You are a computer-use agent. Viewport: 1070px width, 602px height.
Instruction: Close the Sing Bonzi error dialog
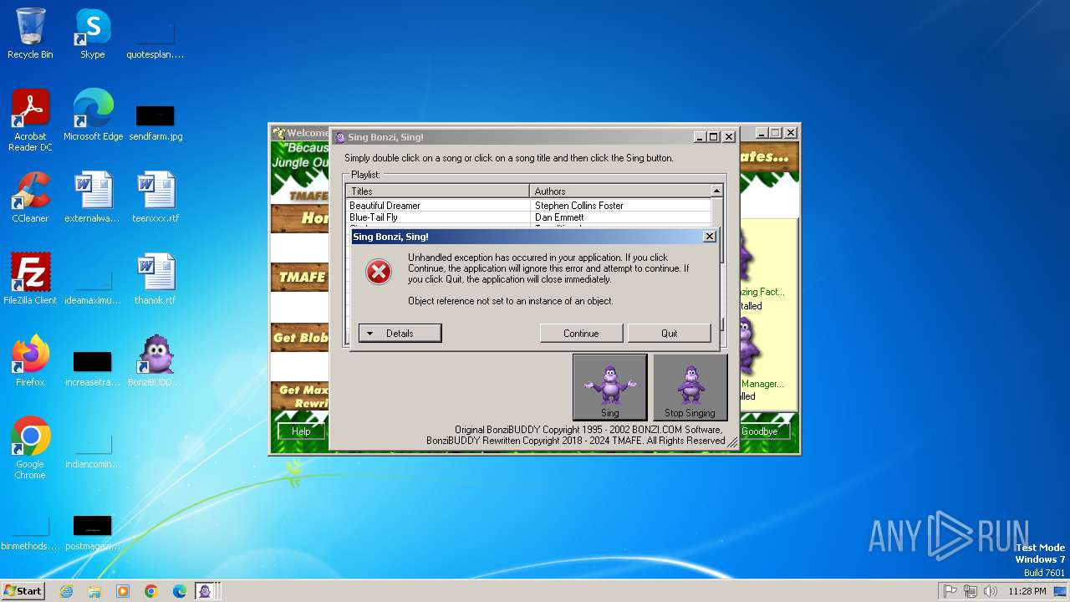click(710, 237)
